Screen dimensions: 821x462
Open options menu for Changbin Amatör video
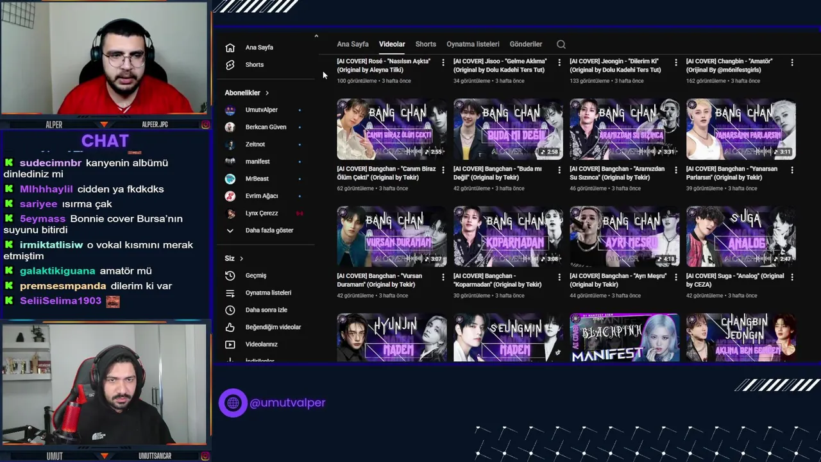click(x=792, y=63)
